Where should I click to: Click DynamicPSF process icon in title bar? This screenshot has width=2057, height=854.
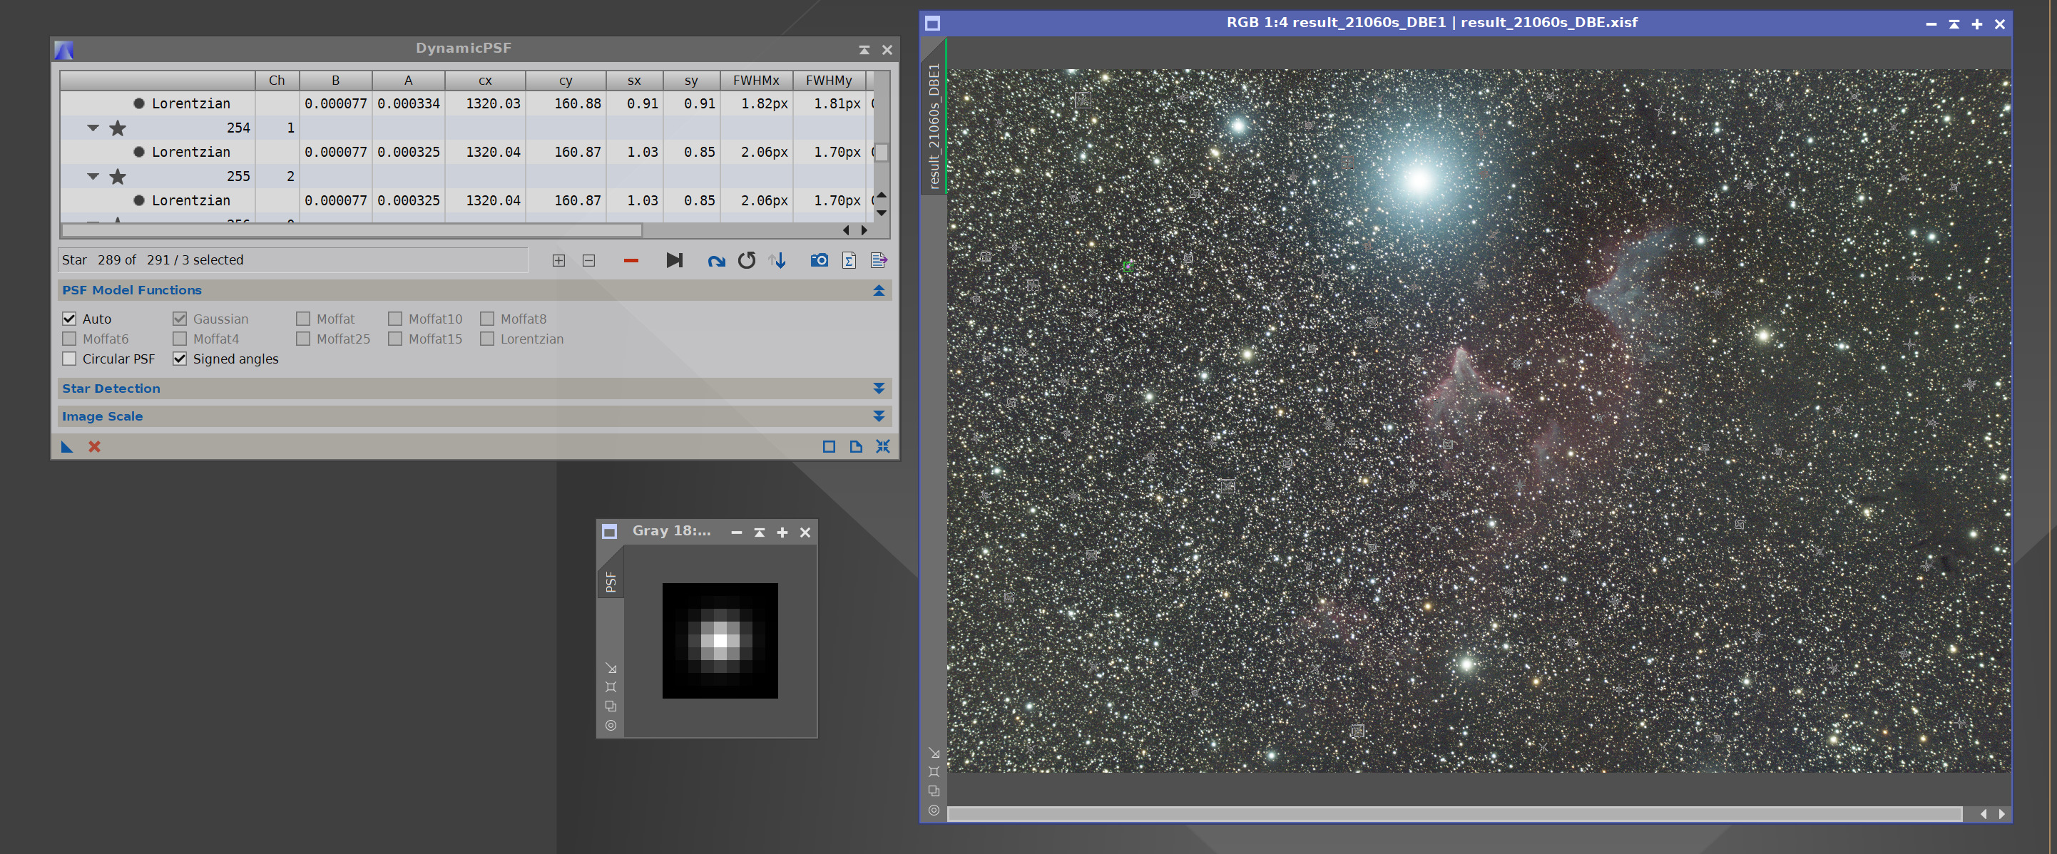pyautogui.click(x=64, y=51)
